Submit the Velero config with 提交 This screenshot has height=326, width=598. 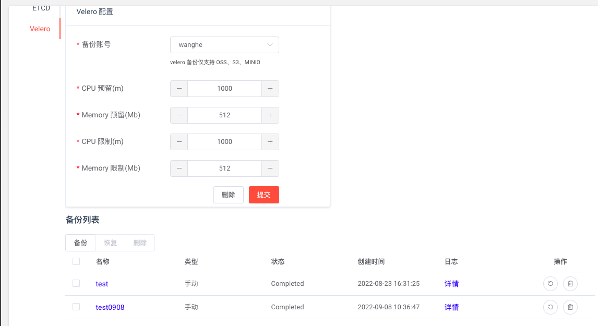click(x=264, y=195)
